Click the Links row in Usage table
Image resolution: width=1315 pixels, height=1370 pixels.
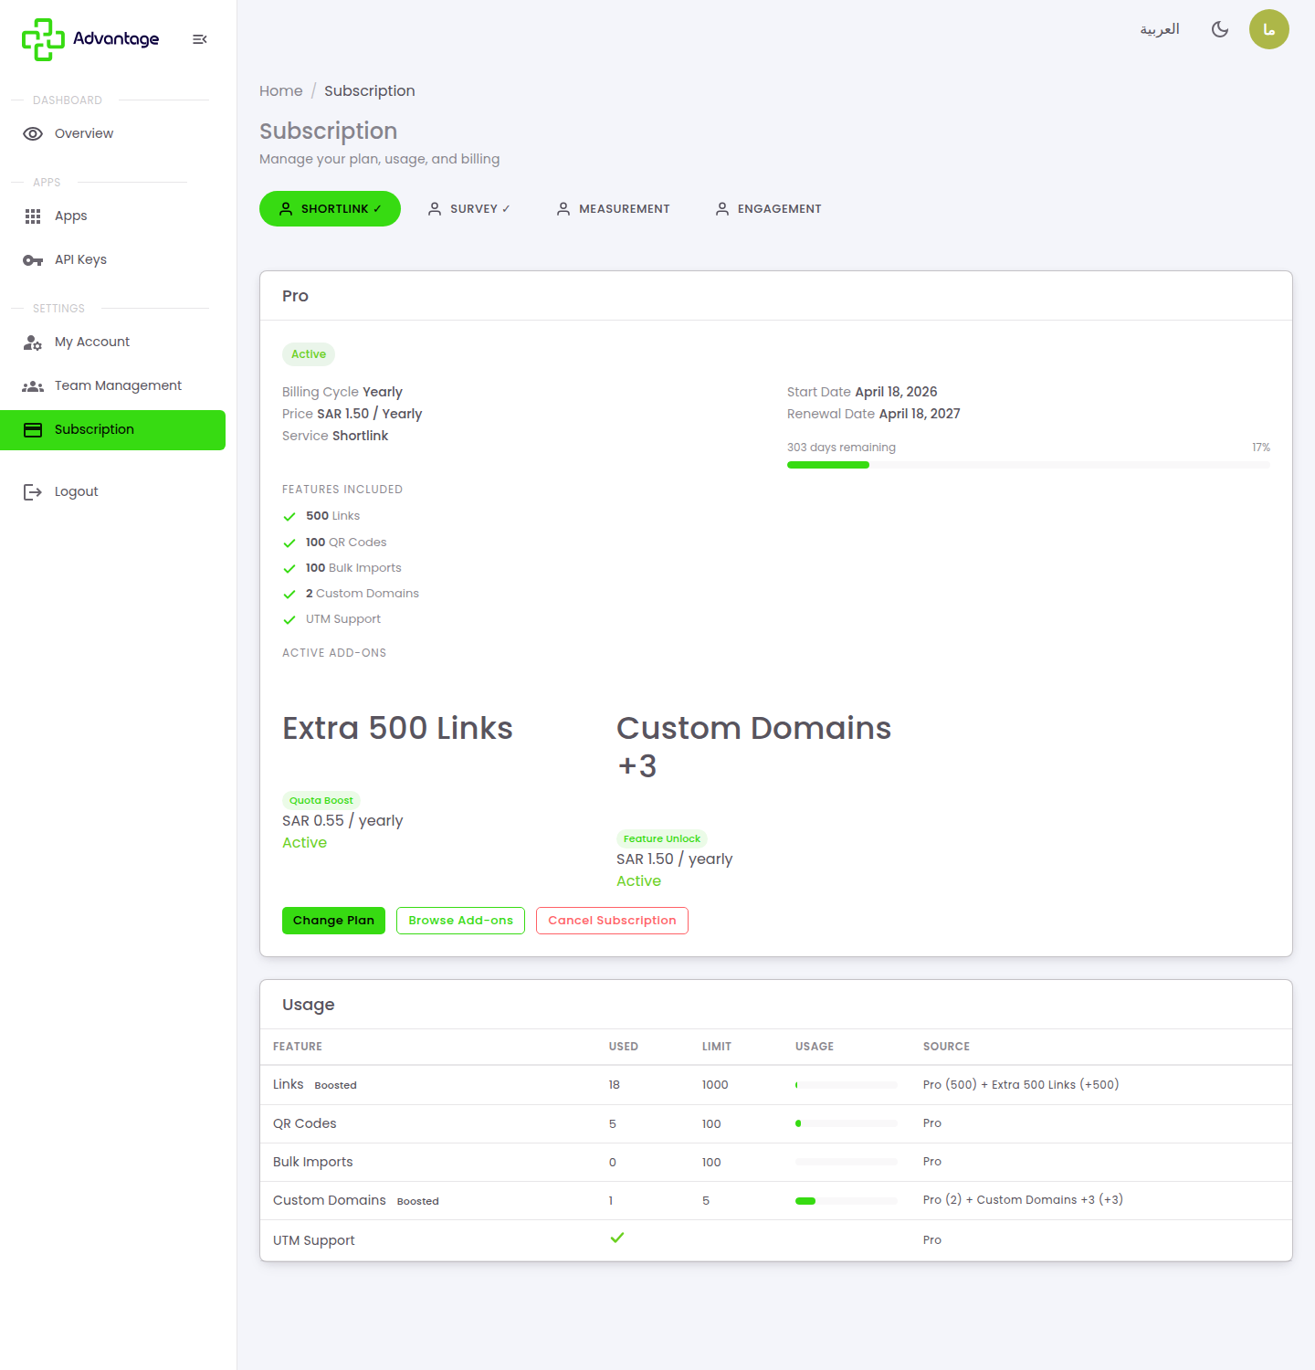point(776,1085)
